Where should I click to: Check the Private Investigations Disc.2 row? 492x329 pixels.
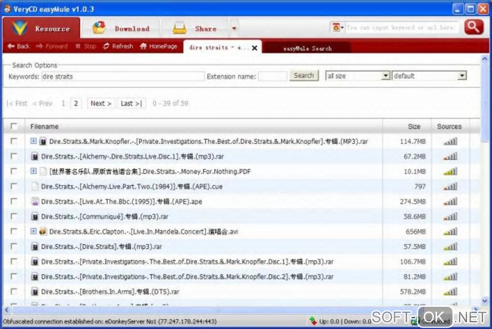point(14,276)
